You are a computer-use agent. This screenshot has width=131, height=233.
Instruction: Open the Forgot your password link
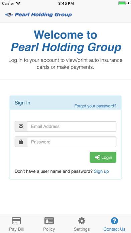[x=95, y=106]
